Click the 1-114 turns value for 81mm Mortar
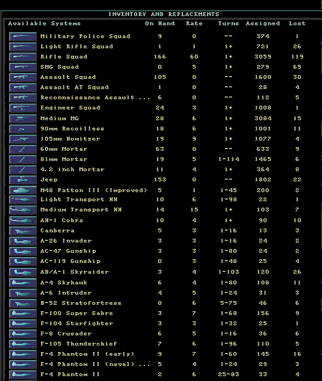322x381 pixels. point(229,159)
